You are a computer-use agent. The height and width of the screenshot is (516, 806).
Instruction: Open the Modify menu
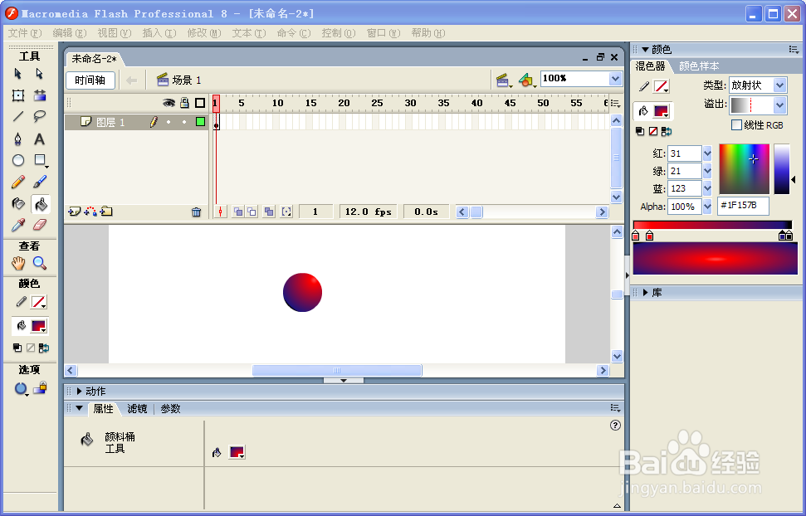click(x=204, y=33)
